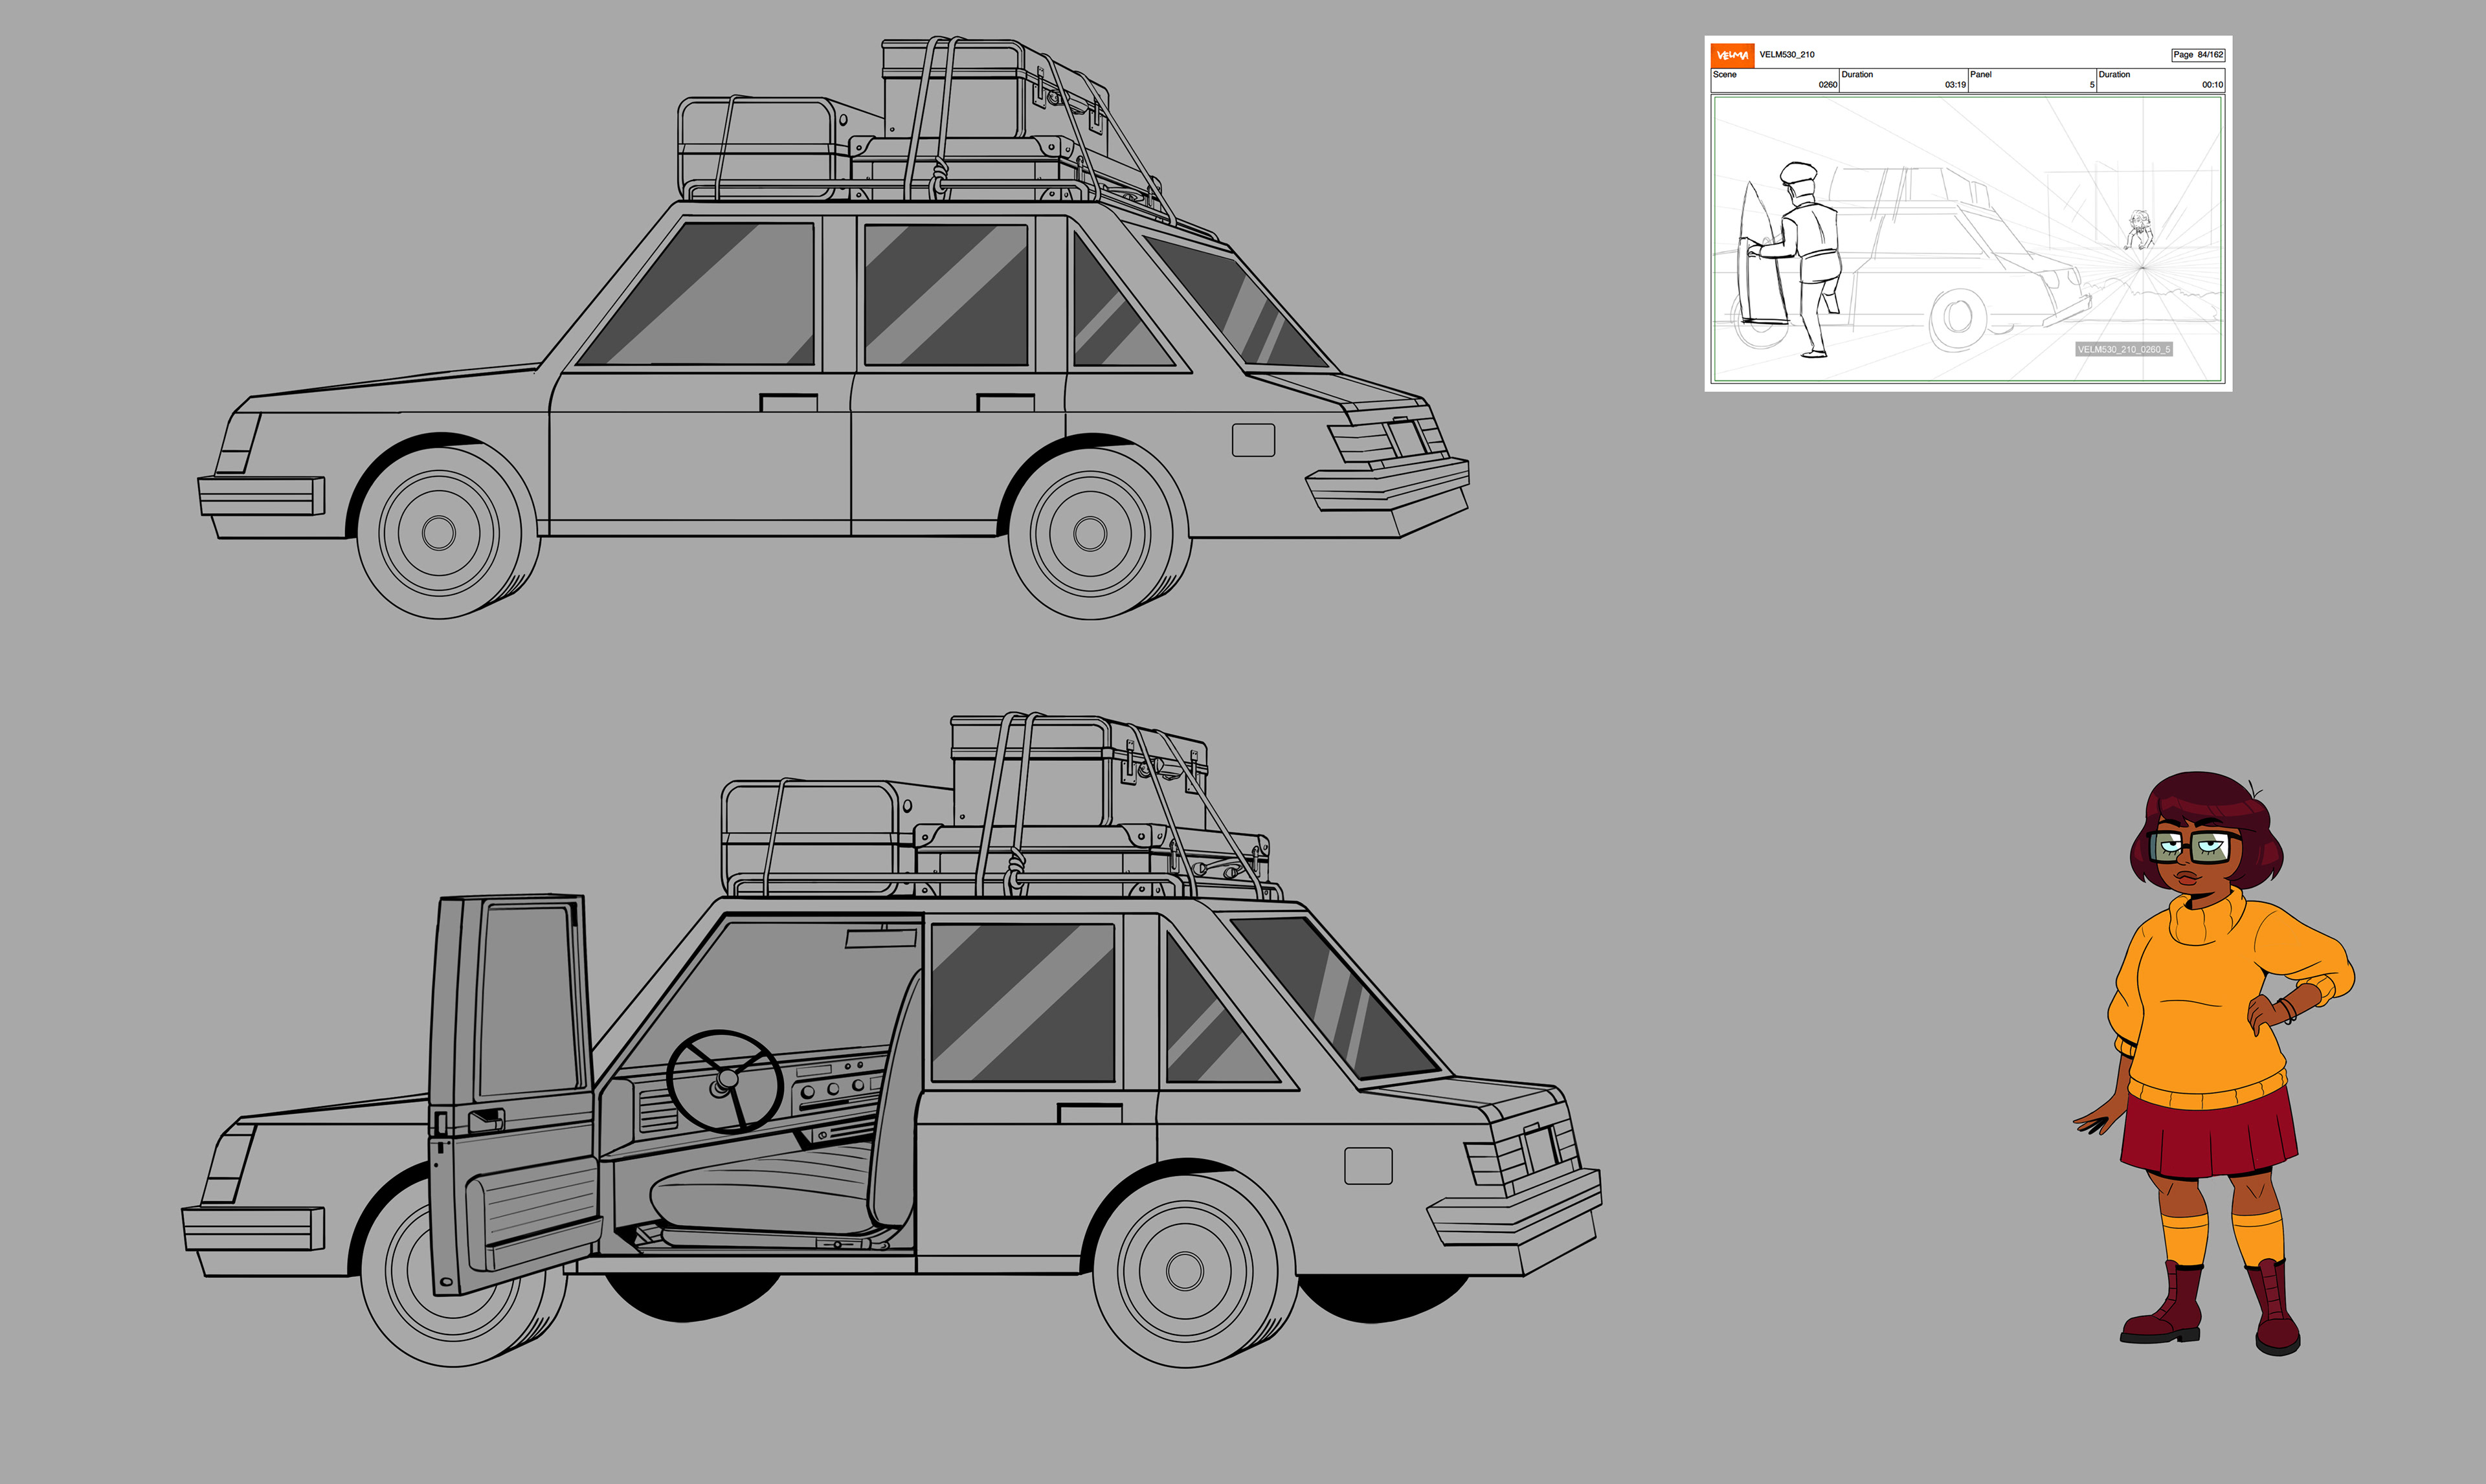Click the upper car's rear passenger window

pos(945,295)
